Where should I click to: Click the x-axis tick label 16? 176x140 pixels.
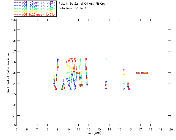[130, 129]
